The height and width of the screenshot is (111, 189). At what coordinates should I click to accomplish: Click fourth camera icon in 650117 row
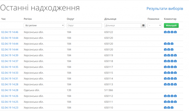point(175,67)
